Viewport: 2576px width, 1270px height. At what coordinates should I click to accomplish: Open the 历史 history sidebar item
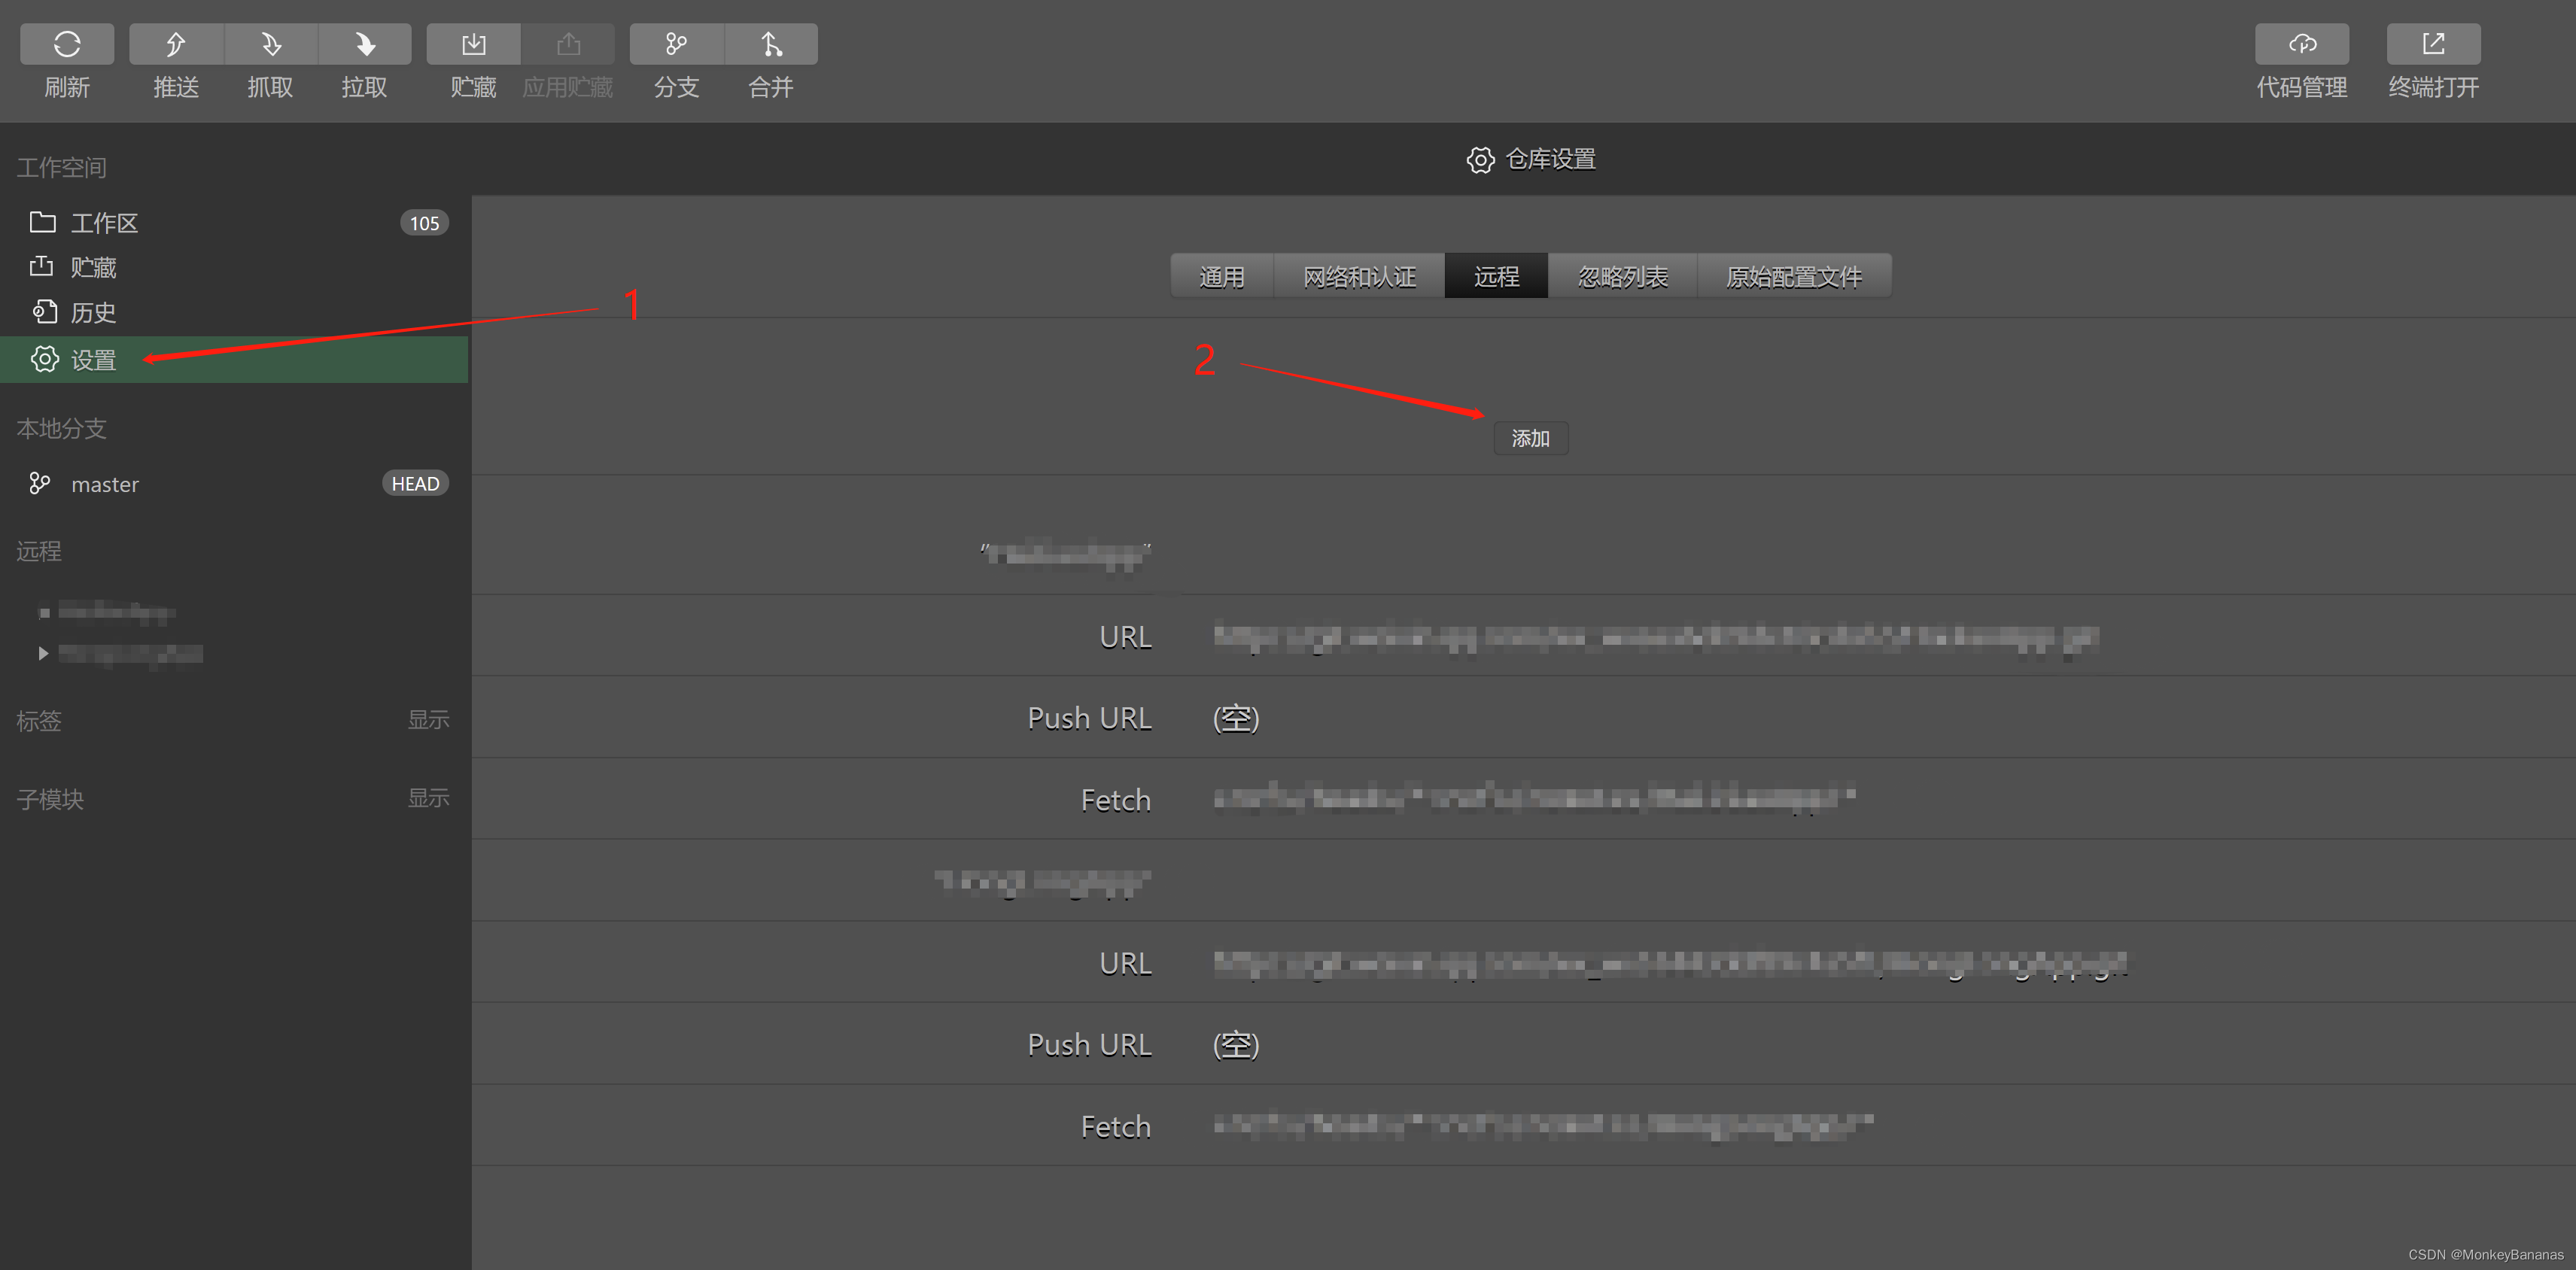tap(234, 313)
